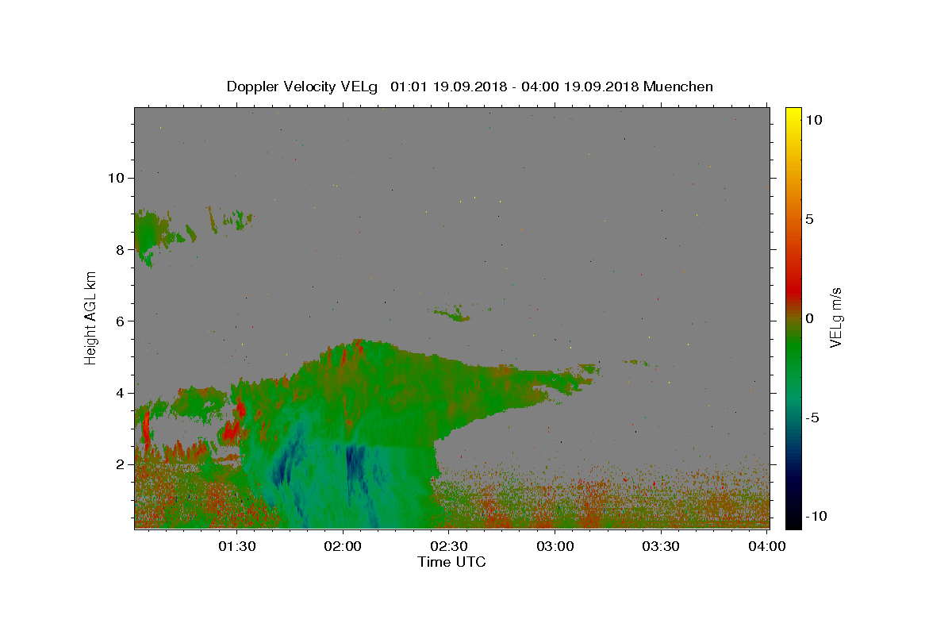The width and height of the screenshot is (952, 635).
Task: Click the height tick label 8
Action: tap(119, 249)
